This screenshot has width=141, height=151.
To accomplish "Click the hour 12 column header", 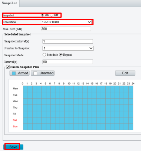I will pyautogui.click(x=78, y=83).
